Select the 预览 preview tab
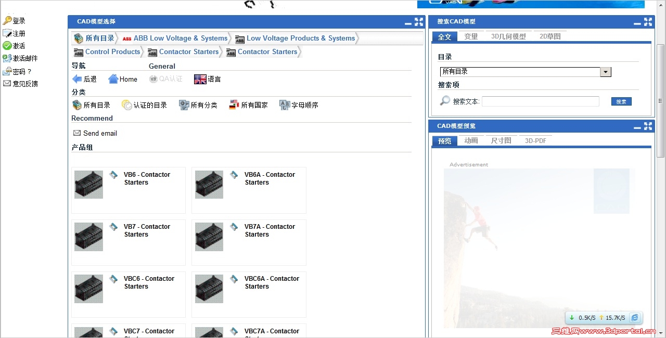Image resolution: width=666 pixels, height=338 pixels. pos(445,140)
